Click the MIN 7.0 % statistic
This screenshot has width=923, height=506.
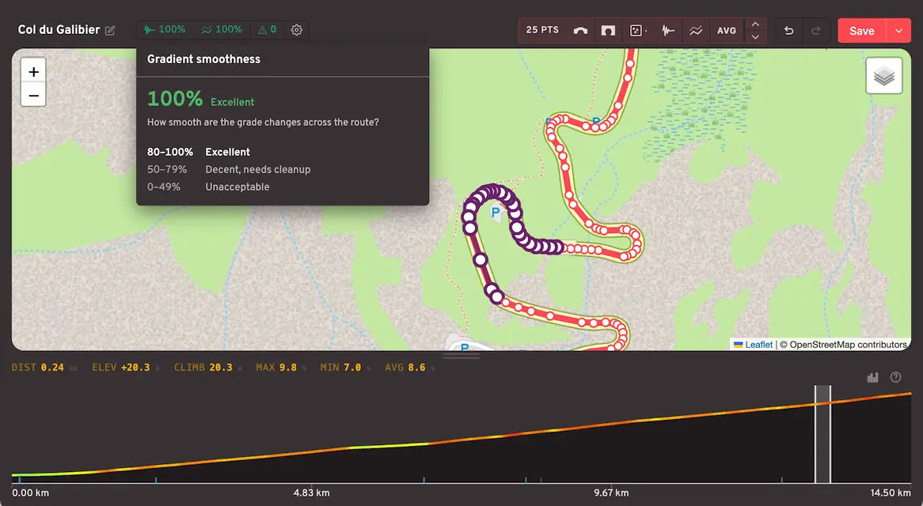tap(345, 368)
